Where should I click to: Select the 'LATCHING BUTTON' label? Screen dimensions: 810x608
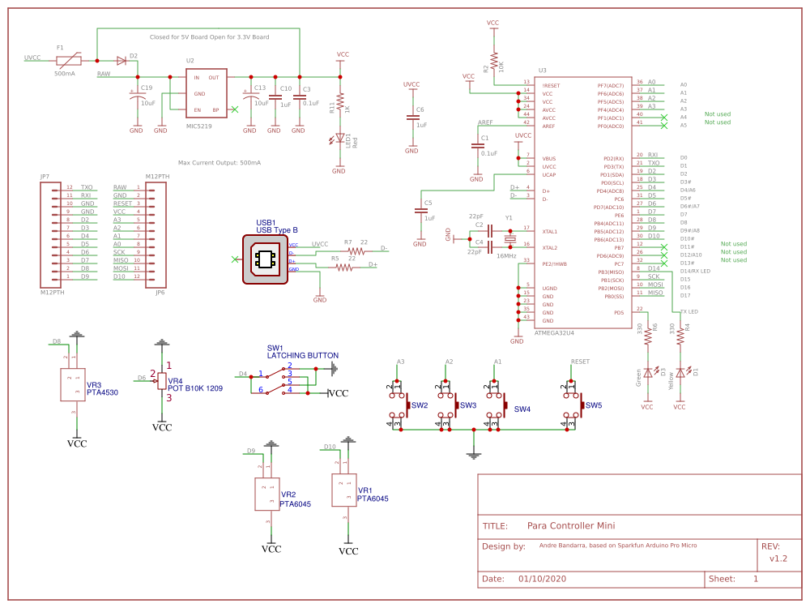(303, 356)
